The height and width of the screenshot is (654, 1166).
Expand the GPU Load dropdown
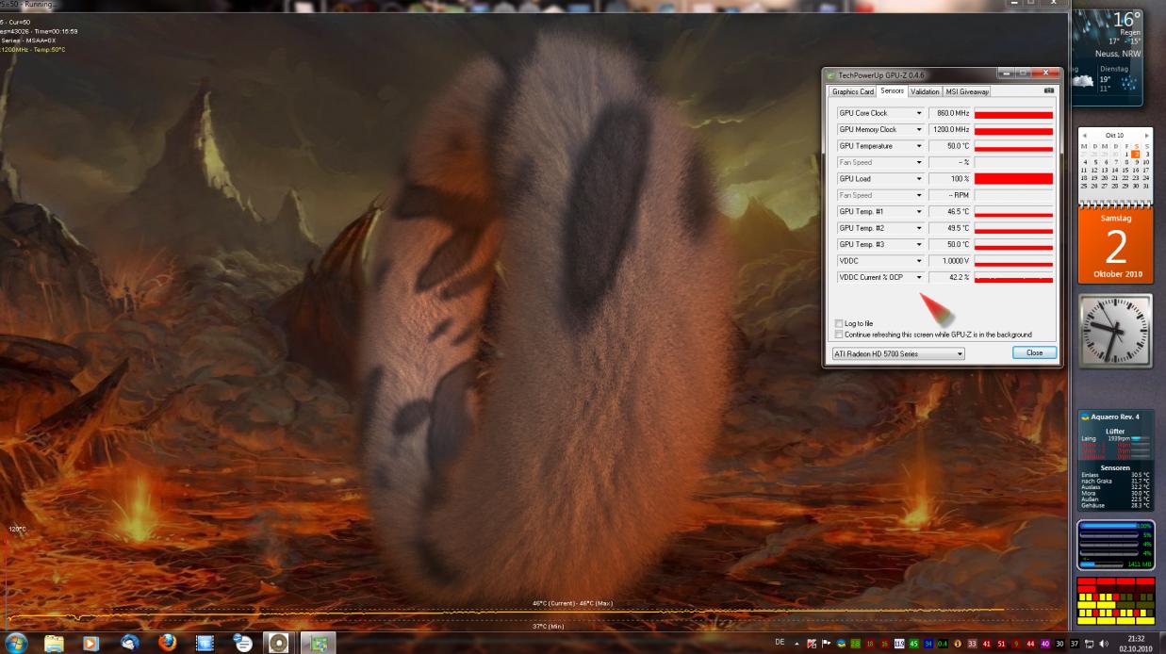pos(919,179)
